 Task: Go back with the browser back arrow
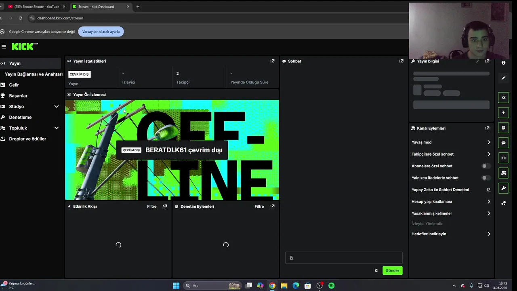pos(2,18)
